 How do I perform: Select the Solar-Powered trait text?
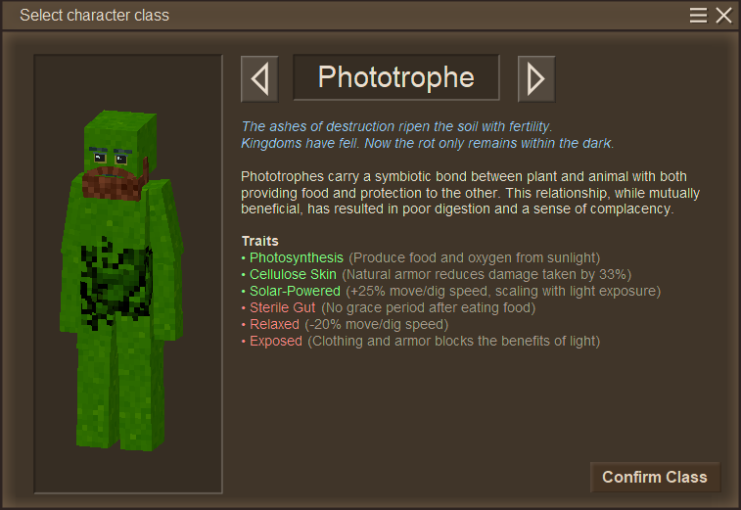point(295,291)
